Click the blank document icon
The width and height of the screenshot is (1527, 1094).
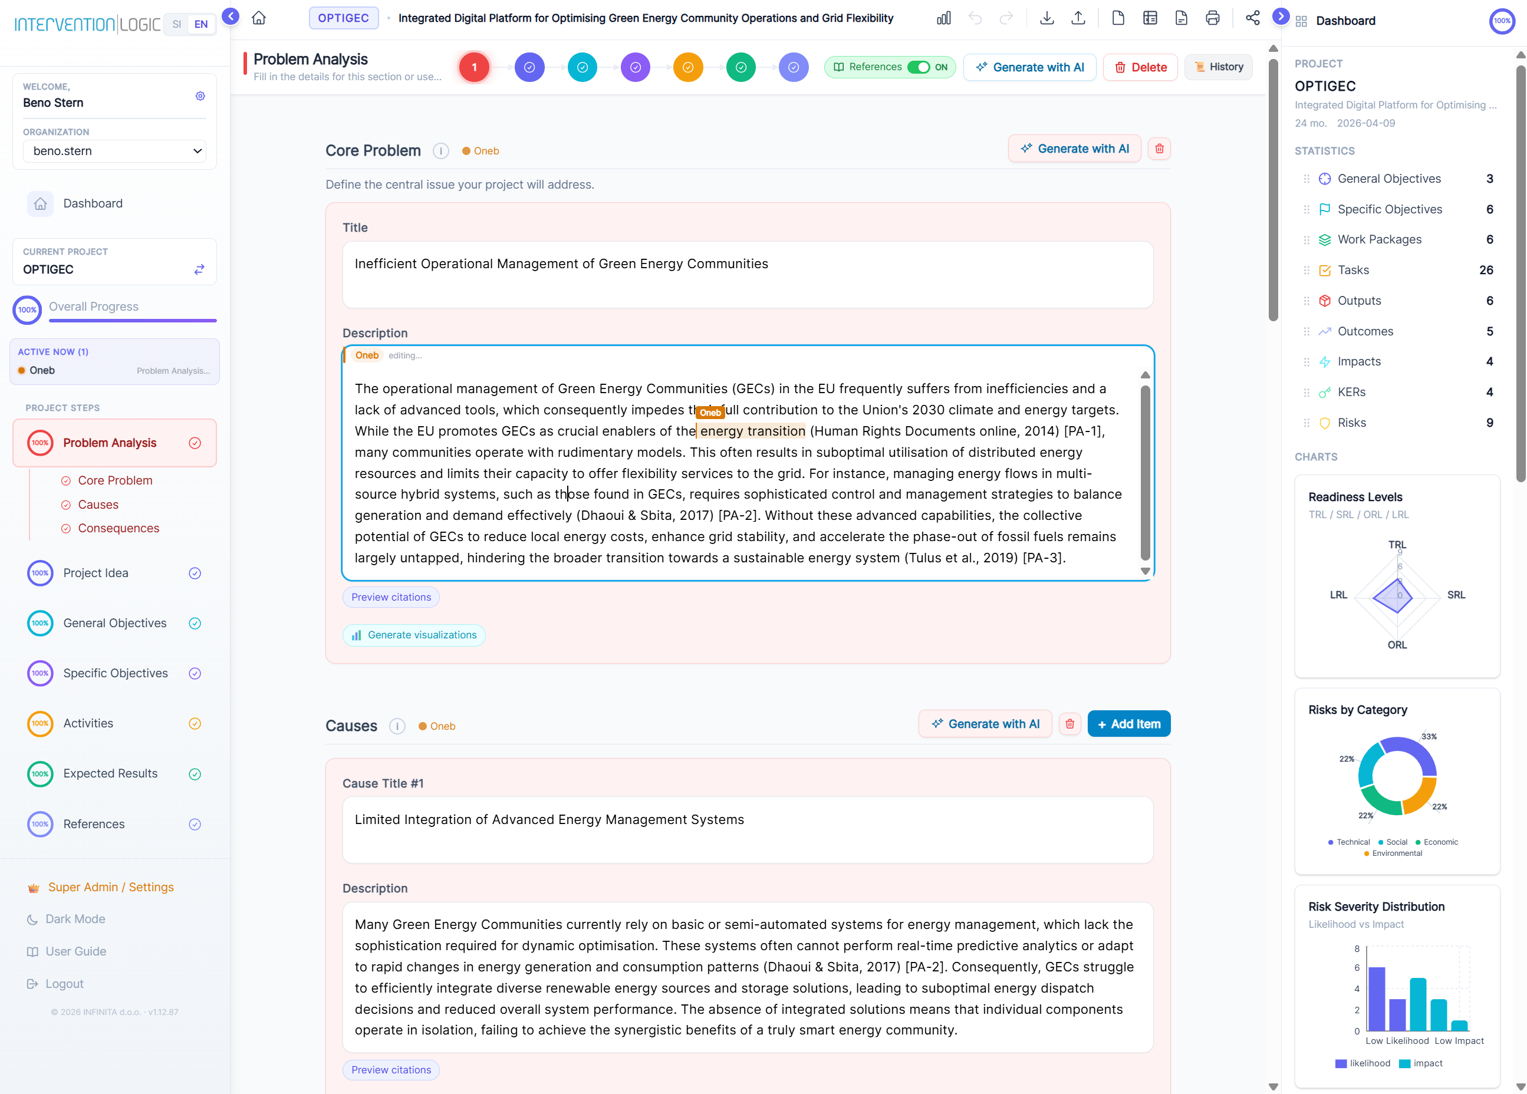tap(1118, 18)
